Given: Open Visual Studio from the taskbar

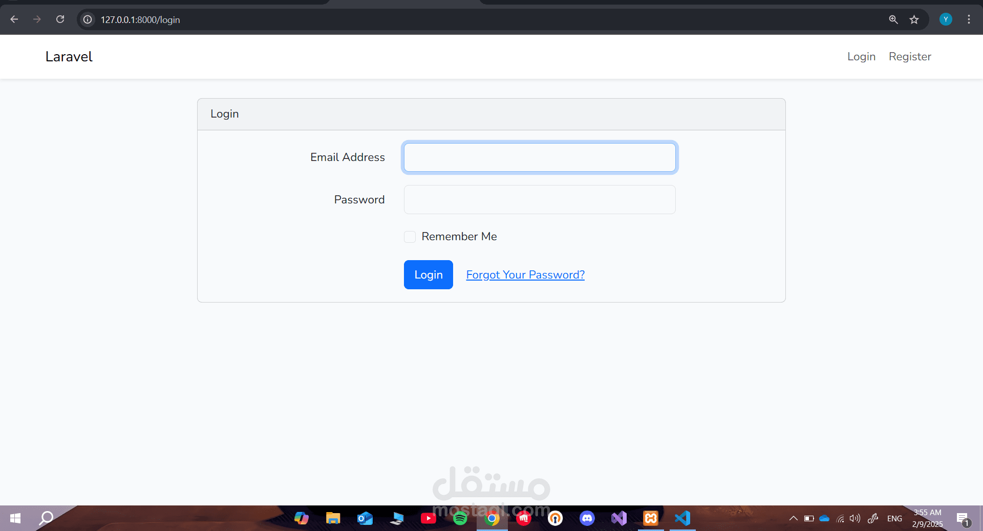Looking at the screenshot, I should pos(619,518).
